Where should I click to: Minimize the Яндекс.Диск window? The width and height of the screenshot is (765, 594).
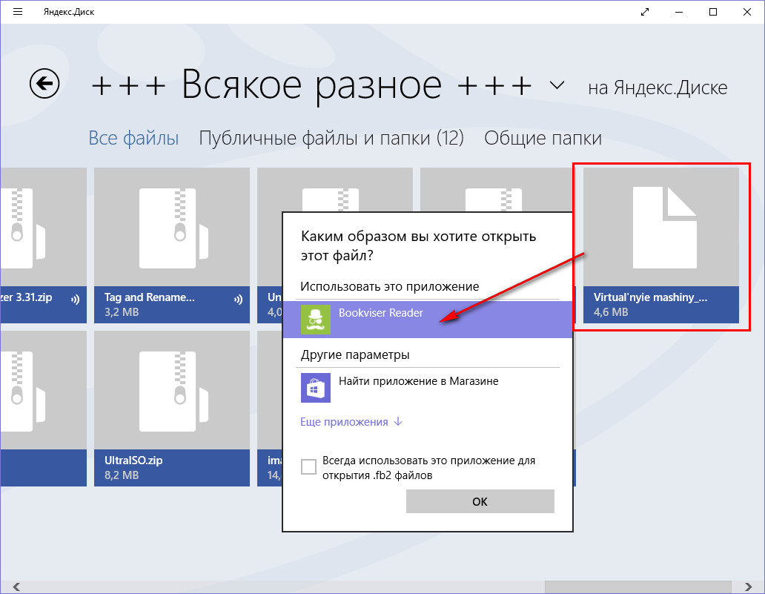tap(679, 12)
